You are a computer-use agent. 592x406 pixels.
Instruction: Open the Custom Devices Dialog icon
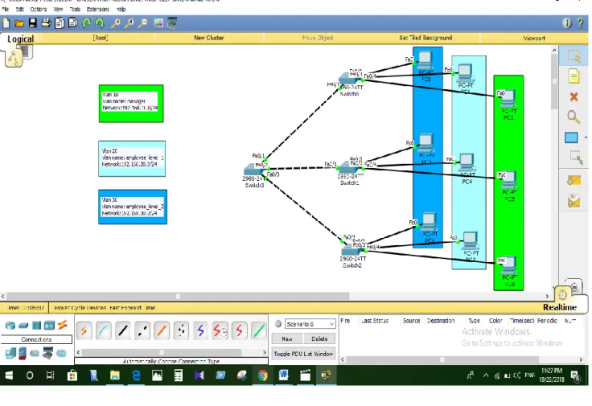(172, 23)
